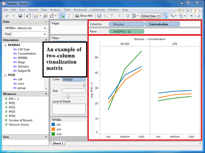Click the highlighter pen icon in toolbar

[x=200, y=16]
